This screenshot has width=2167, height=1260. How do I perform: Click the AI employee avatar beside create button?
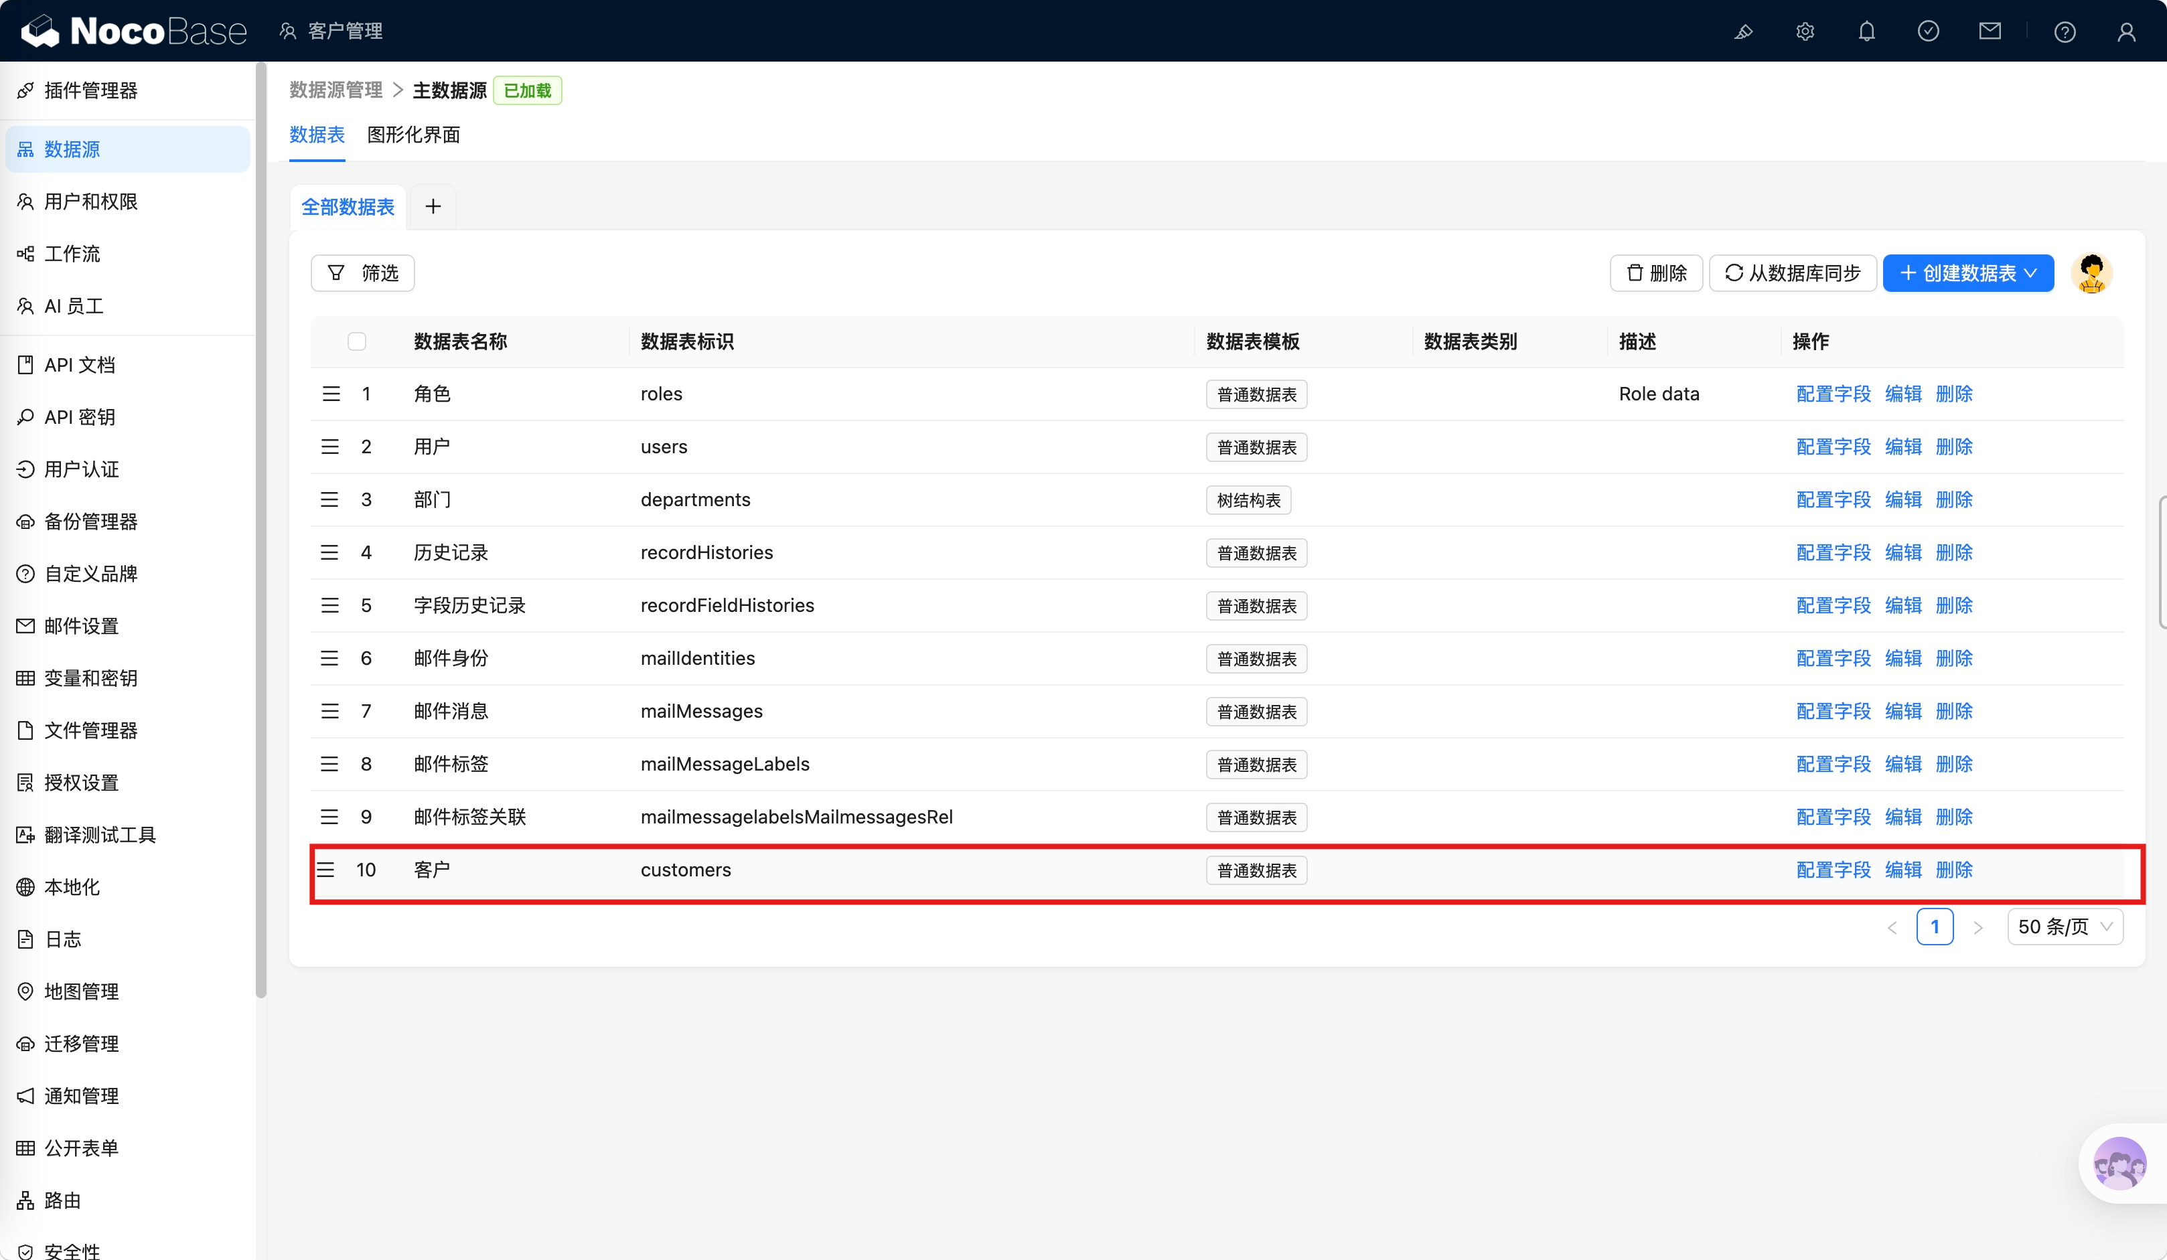(x=2091, y=273)
